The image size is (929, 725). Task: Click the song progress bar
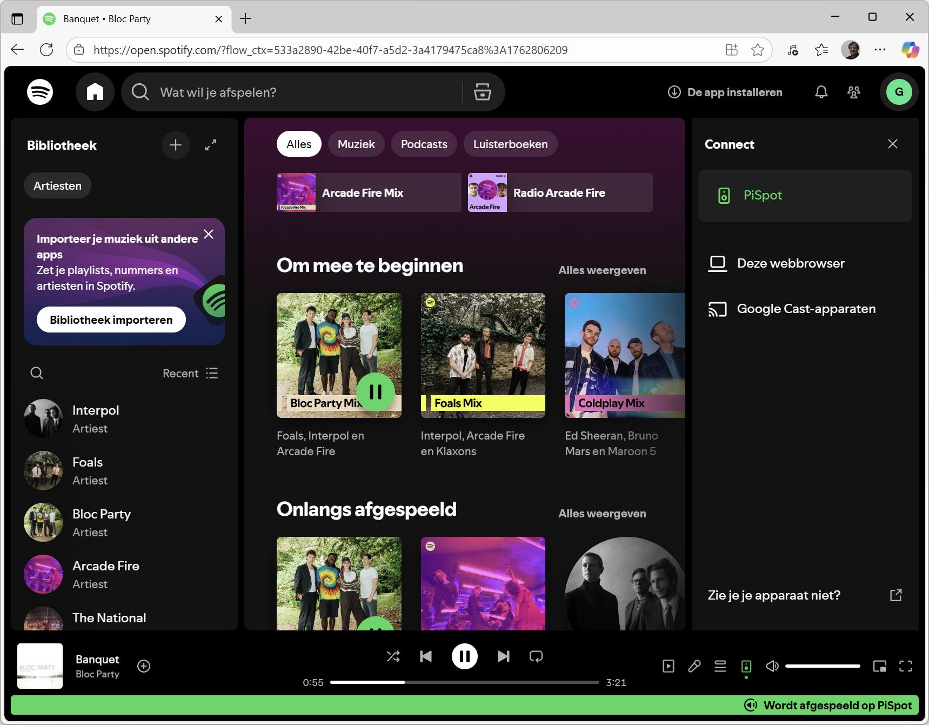click(x=464, y=682)
